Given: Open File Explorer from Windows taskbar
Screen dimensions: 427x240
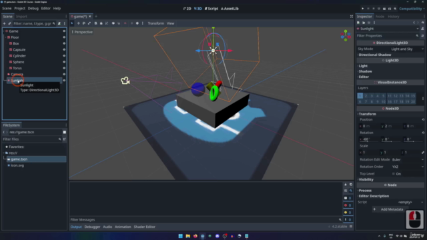Looking at the screenshot, I should [188, 236].
